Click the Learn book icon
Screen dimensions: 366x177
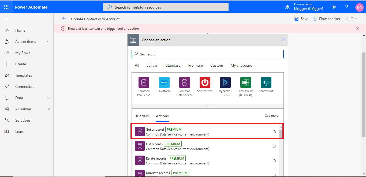(7, 131)
